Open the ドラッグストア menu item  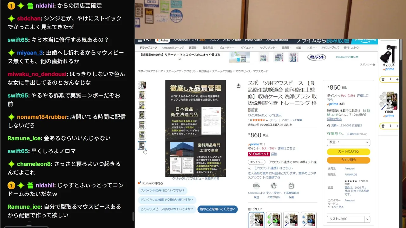(148, 47)
